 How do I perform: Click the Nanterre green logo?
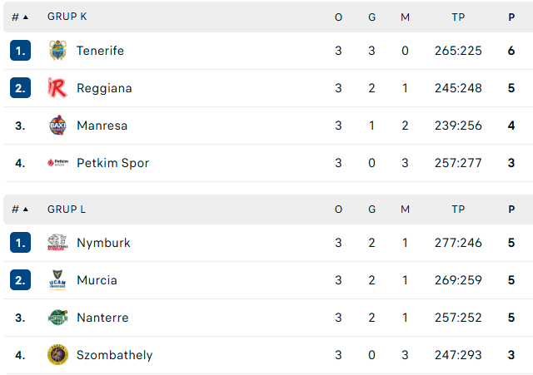(57, 318)
